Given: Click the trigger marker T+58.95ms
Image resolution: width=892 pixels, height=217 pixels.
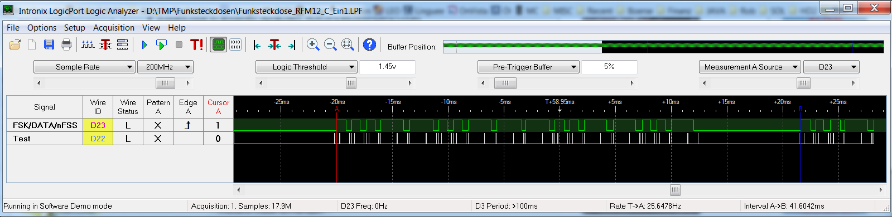Looking at the screenshot, I should point(560,105).
